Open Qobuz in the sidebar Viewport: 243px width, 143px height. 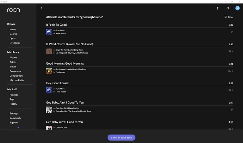(x=13, y=39)
